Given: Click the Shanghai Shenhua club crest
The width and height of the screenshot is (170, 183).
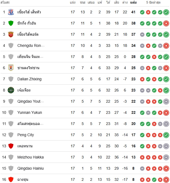Looking at the screenshot, I should click(11, 12).
